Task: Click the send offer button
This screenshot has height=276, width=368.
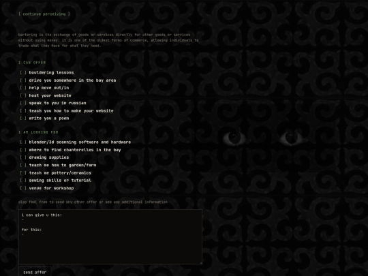Action: coord(35,272)
